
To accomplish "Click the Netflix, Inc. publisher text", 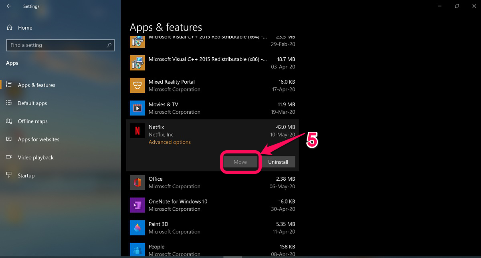I will click(x=162, y=135).
